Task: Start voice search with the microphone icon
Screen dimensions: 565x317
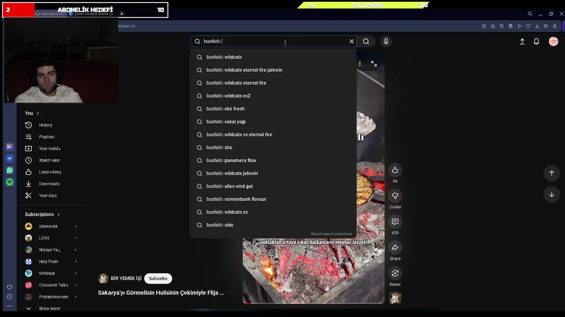Action: (x=386, y=41)
